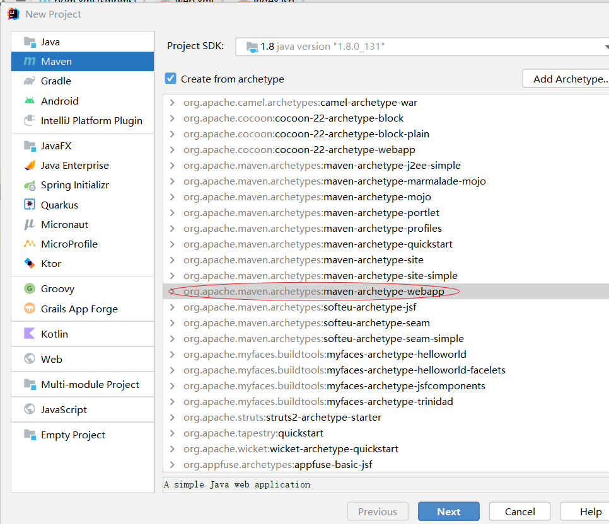
Task: Select the Groovy G icon
Action: coord(30,288)
